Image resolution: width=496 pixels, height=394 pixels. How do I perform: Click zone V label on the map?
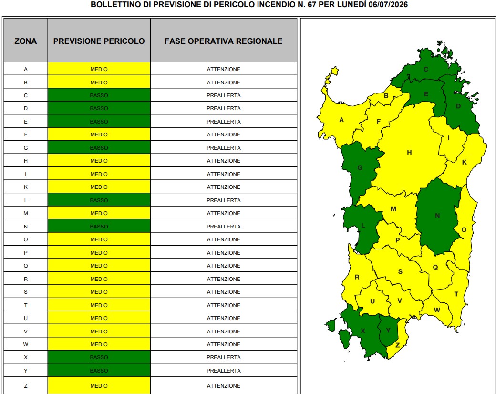[x=400, y=301]
